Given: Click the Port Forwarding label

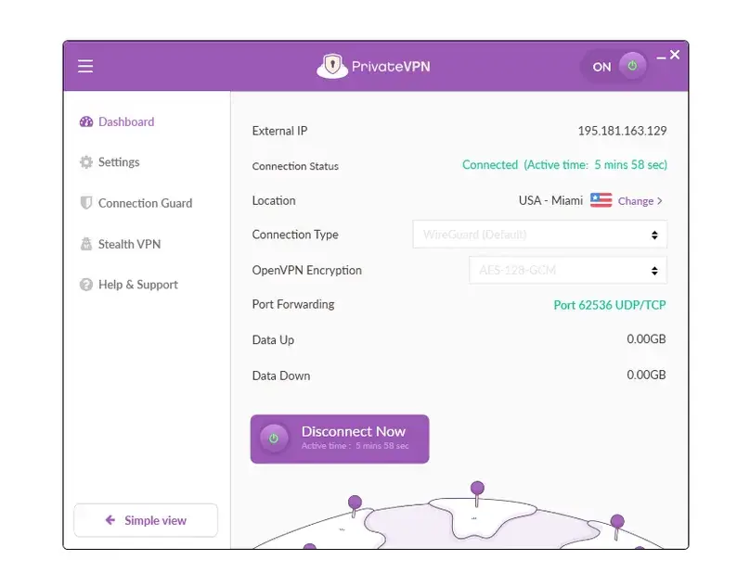Looking at the screenshot, I should (x=293, y=304).
